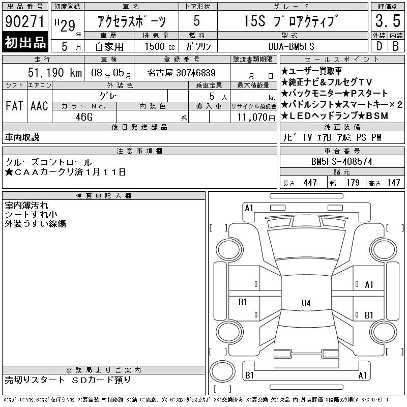This screenshot has width=407, height=407.
Task: Click genuine equipment line ナビ TV エアB
Action: pyautogui.click(x=307, y=137)
